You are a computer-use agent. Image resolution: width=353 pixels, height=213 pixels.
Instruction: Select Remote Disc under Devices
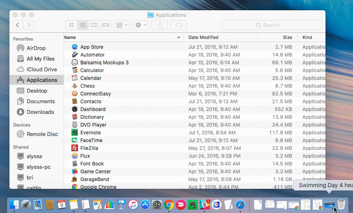[x=37, y=134]
